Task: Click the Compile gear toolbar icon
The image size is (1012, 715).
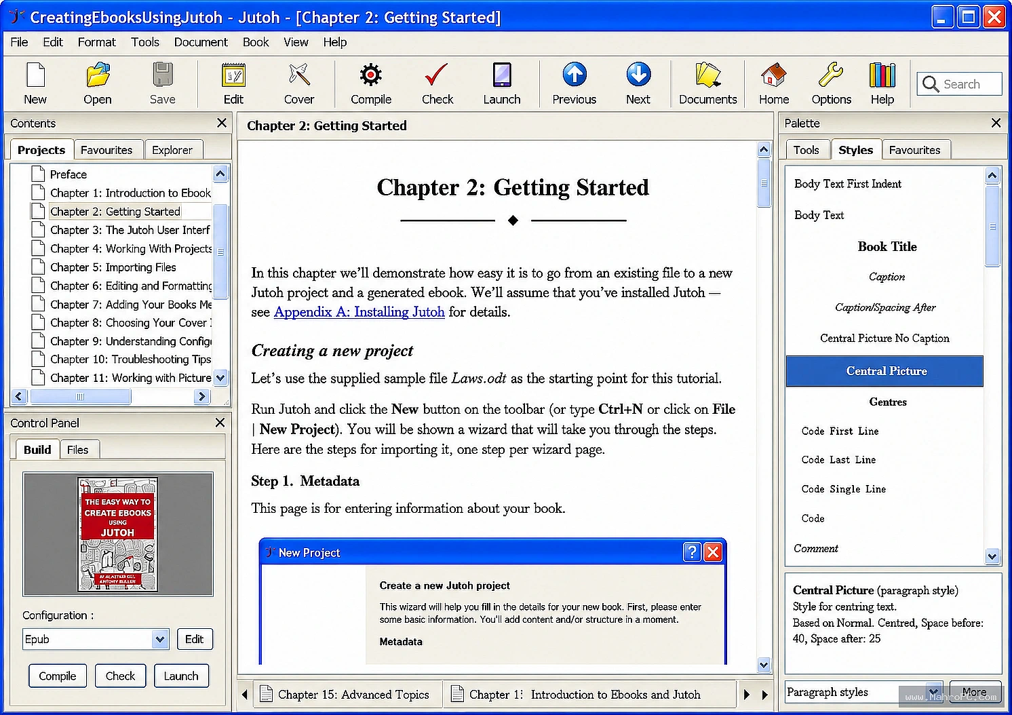Action: [x=370, y=75]
